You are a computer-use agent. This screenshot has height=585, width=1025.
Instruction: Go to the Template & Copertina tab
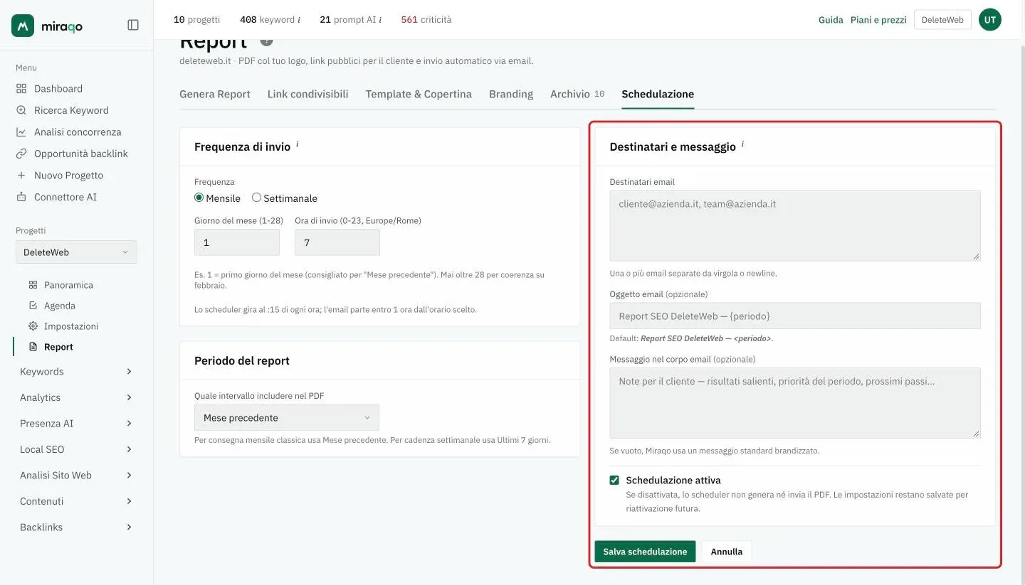tap(419, 94)
